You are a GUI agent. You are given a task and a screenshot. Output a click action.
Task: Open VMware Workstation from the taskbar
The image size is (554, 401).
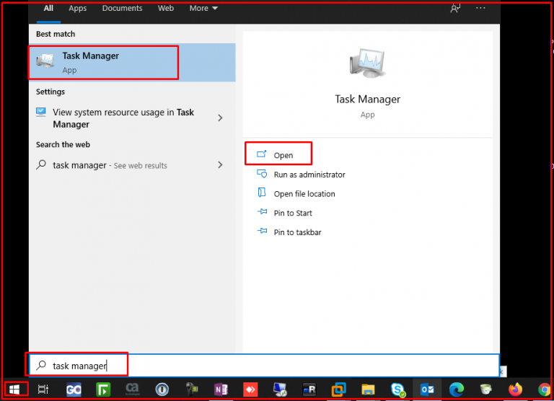click(x=338, y=389)
